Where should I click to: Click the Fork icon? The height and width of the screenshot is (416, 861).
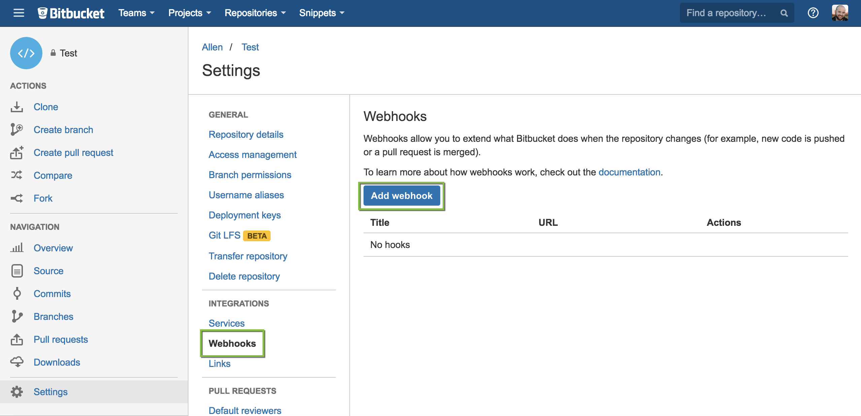click(17, 198)
